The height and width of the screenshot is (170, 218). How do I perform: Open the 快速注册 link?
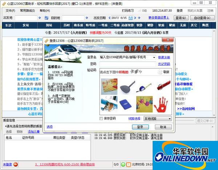click(x=164, y=58)
